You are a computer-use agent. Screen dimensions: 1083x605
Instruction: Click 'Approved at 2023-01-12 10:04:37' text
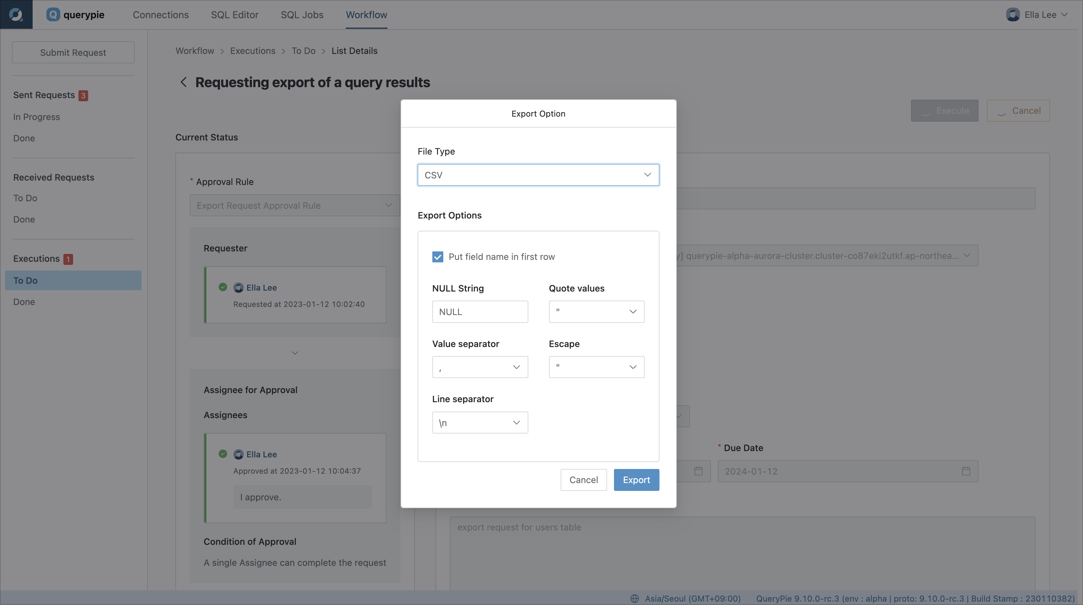(297, 471)
